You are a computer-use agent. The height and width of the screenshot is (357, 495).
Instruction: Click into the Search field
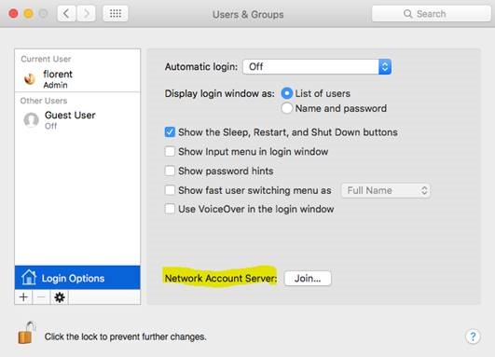pos(432,14)
